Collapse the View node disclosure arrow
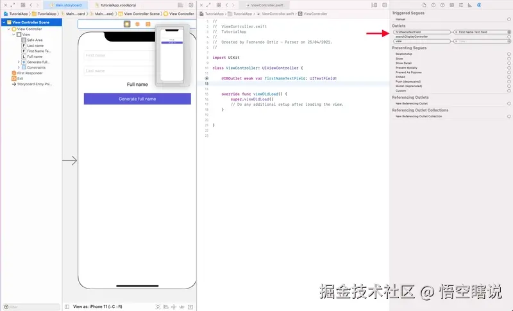The width and height of the screenshot is (513, 311). [13, 35]
